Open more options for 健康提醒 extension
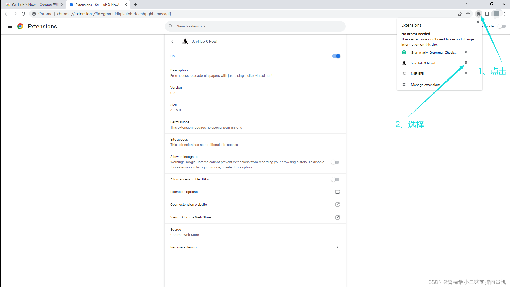Viewport: 510px width, 287px height. (x=477, y=74)
